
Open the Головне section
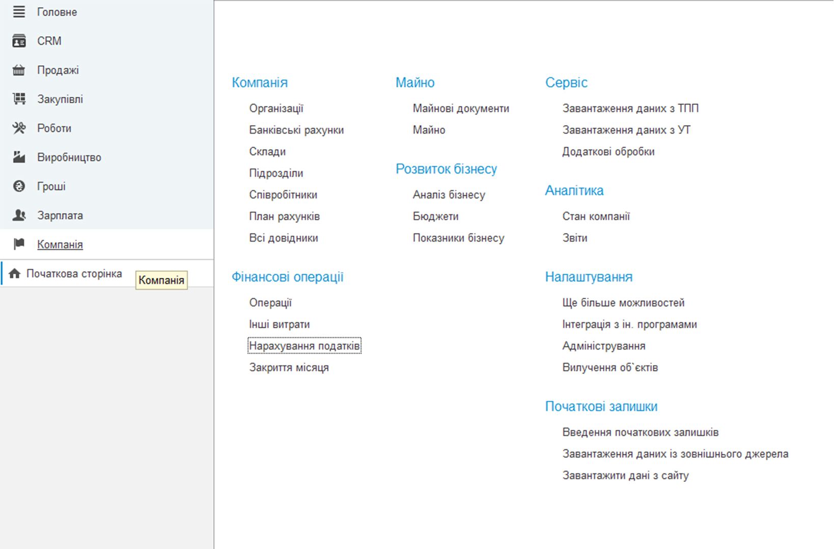click(57, 12)
